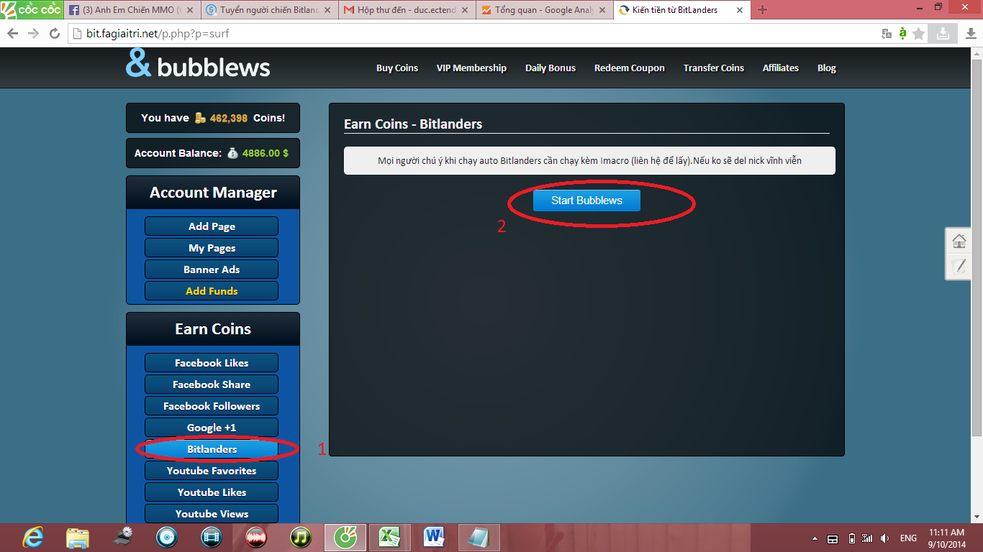Click the Add Page button
Image resolution: width=983 pixels, height=552 pixels.
click(x=212, y=226)
